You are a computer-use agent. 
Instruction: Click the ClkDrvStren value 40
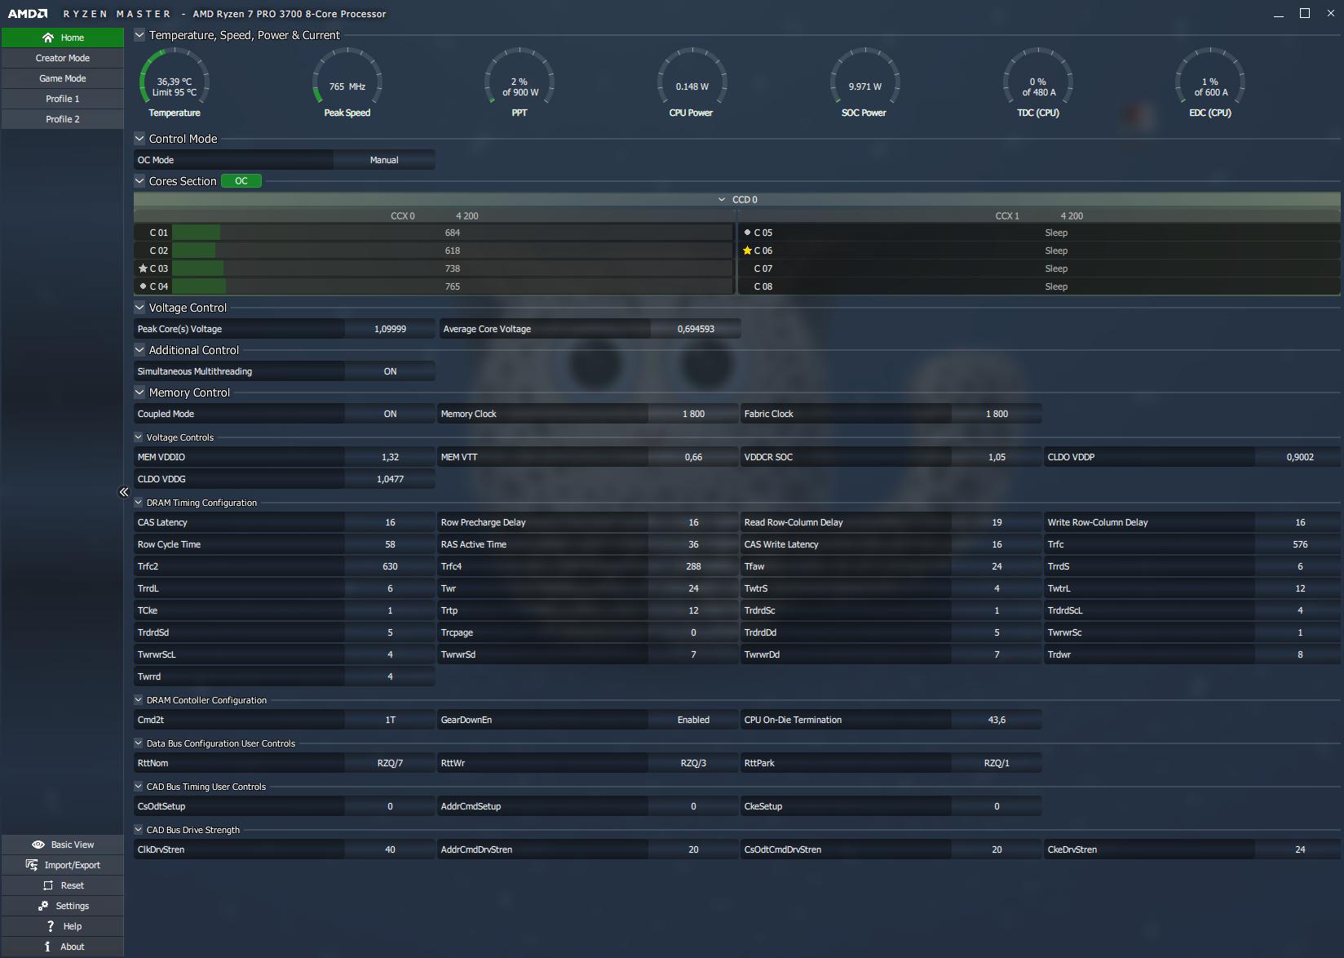390,849
